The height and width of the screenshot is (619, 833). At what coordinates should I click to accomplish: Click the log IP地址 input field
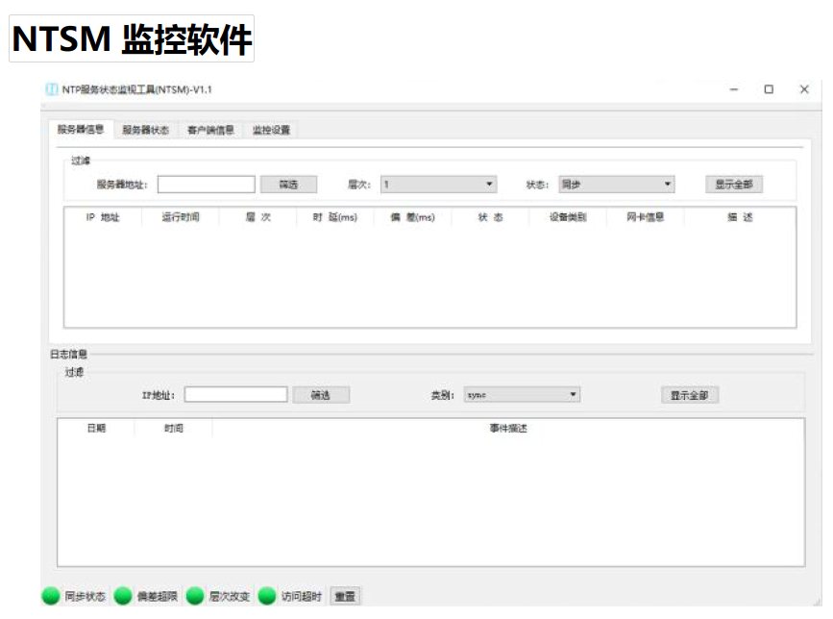[235, 394]
